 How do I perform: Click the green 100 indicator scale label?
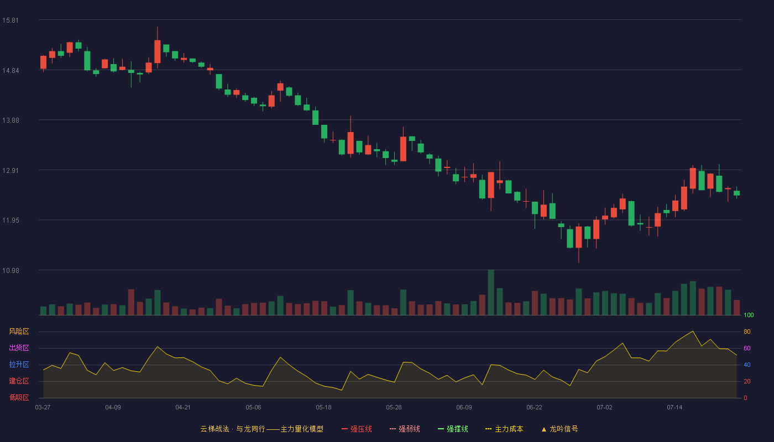tap(749, 315)
